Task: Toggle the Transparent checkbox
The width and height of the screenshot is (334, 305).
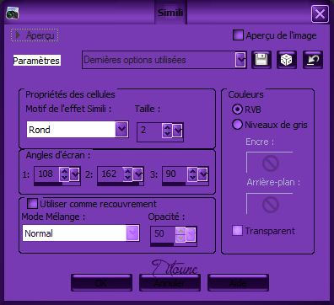Action: click(x=238, y=230)
